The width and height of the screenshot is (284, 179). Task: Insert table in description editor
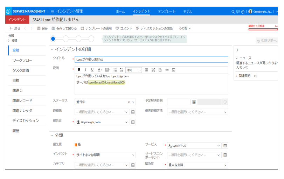click(146, 70)
